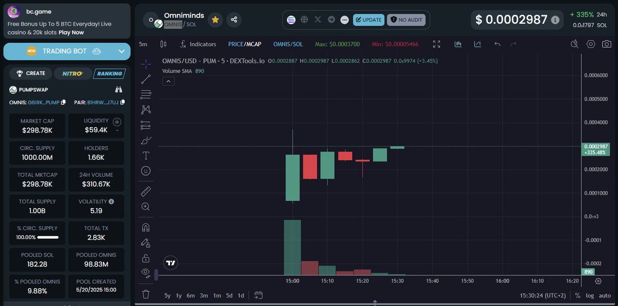Open the 5m chart interval selector
618x306 pixels.
coord(143,44)
